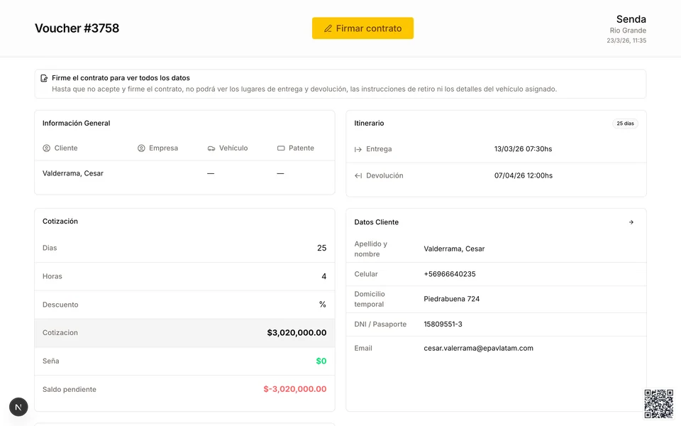Click the 25 días badge

pos(625,124)
